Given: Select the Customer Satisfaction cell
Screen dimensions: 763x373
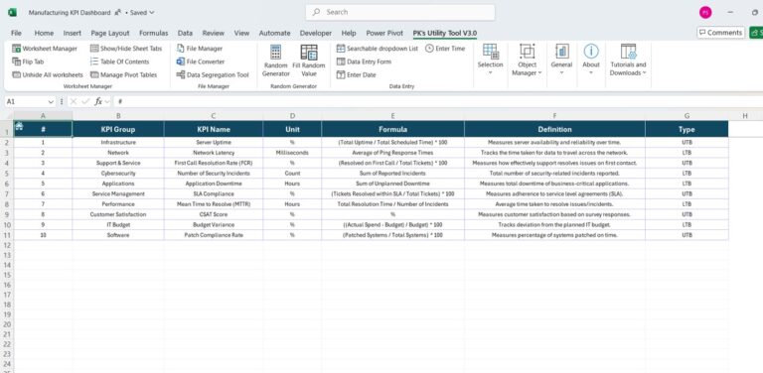Looking at the screenshot, I should (118, 214).
